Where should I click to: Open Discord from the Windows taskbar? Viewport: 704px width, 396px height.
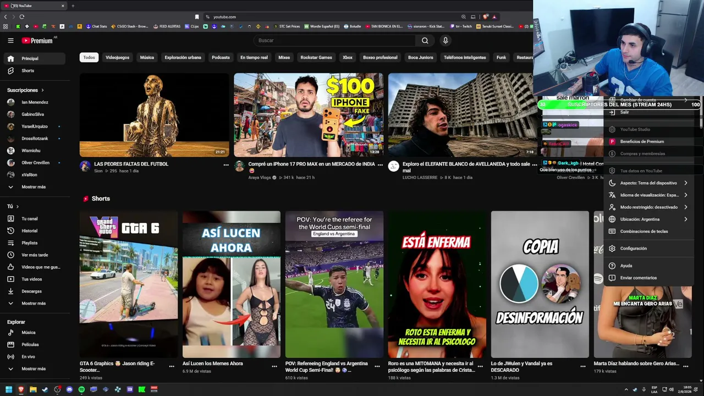[69, 389]
